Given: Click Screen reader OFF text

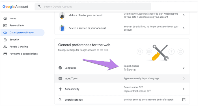Looking at the screenshot, I should (x=133, y=87).
